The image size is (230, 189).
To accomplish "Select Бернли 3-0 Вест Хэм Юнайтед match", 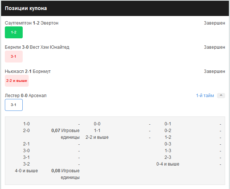I will tap(37, 47).
